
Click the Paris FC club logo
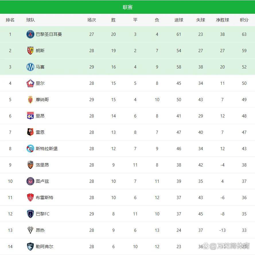(30, 214)
